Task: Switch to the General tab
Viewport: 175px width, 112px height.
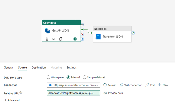Action: 8,67
